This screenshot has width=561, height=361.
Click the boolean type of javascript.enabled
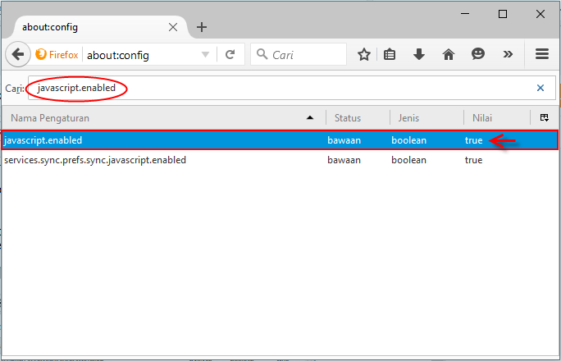coord(408,140)
